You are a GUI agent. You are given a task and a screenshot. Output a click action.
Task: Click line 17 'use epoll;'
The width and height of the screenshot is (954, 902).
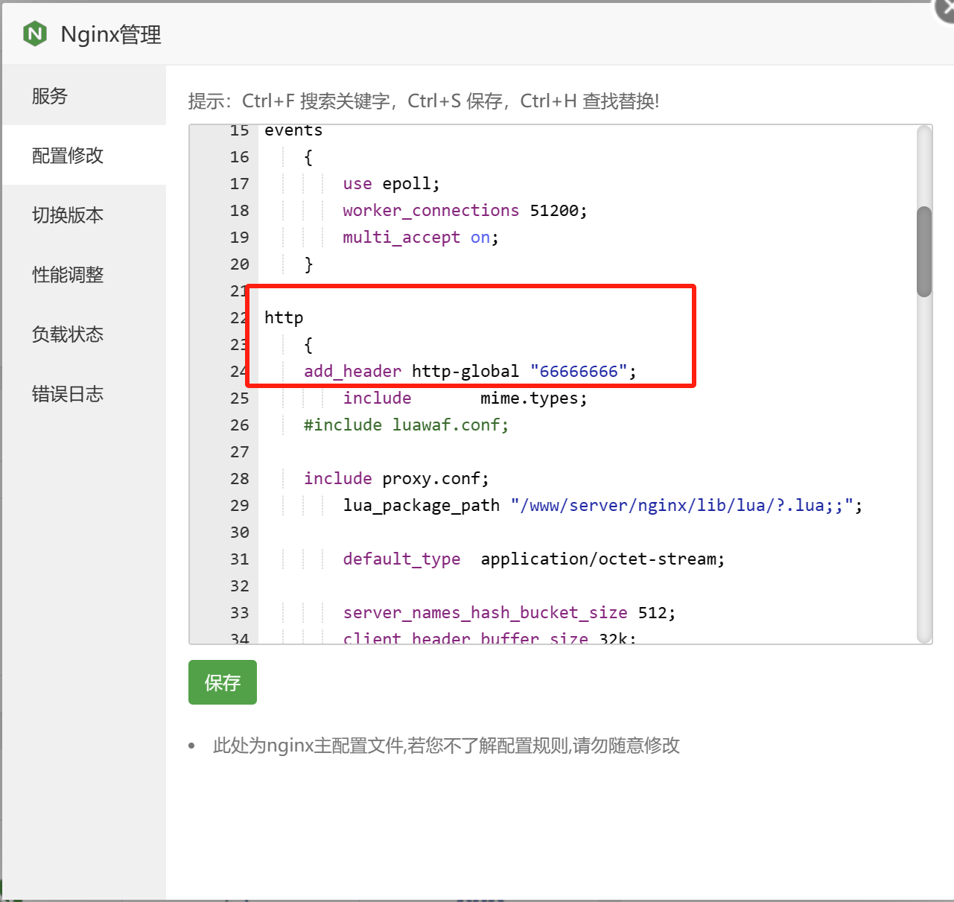pyautogui.click(x=391, y=184)
